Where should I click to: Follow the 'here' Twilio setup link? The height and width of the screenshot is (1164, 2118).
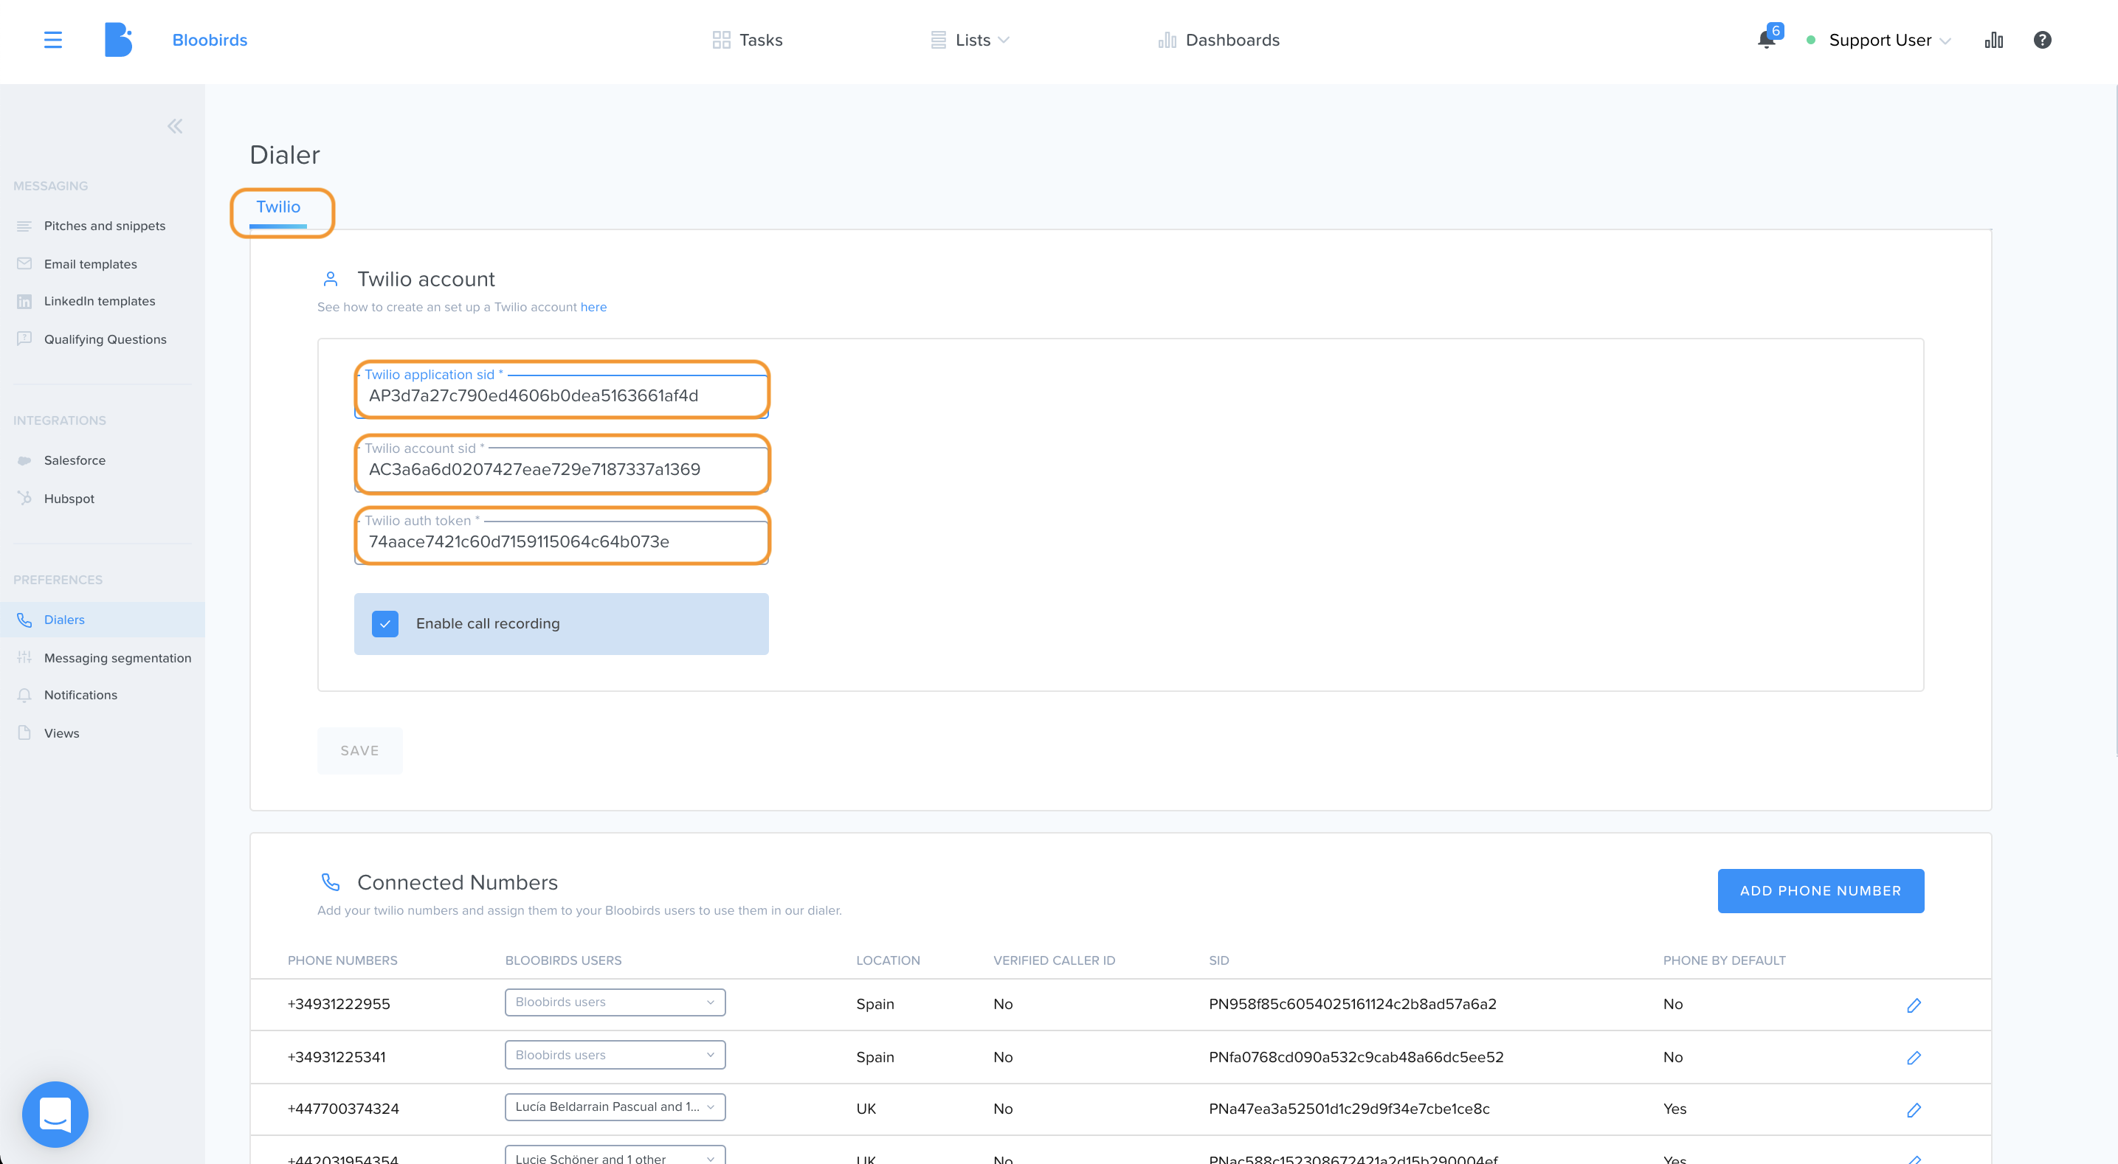593,307
